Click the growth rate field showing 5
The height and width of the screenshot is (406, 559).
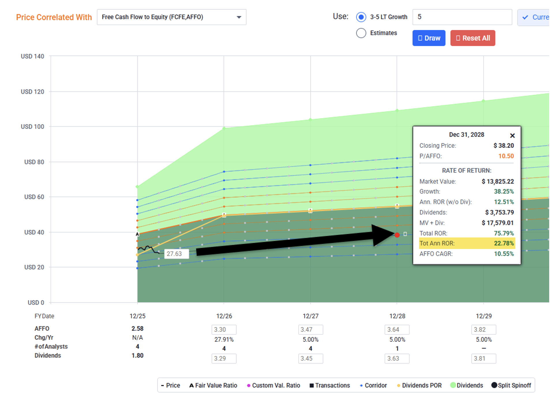[x=462, y=17]
